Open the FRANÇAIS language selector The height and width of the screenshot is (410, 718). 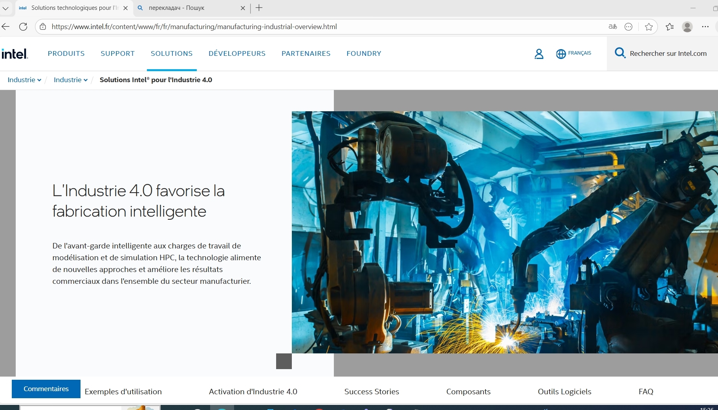point(579,53)
